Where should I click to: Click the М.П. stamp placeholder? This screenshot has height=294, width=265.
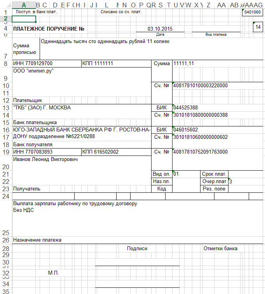54,273
